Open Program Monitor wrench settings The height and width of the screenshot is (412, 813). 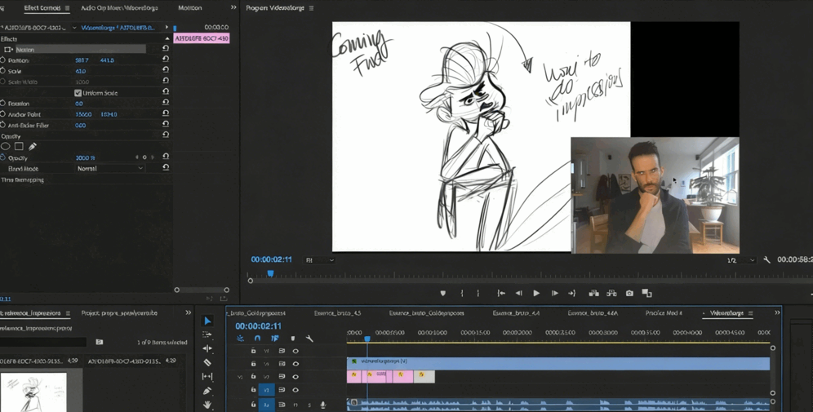766,259
